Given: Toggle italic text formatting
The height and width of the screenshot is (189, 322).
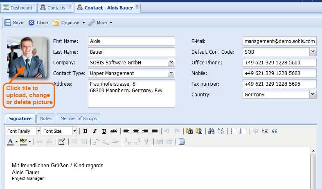Looking at the screenshot, I should tap(95, 131).
